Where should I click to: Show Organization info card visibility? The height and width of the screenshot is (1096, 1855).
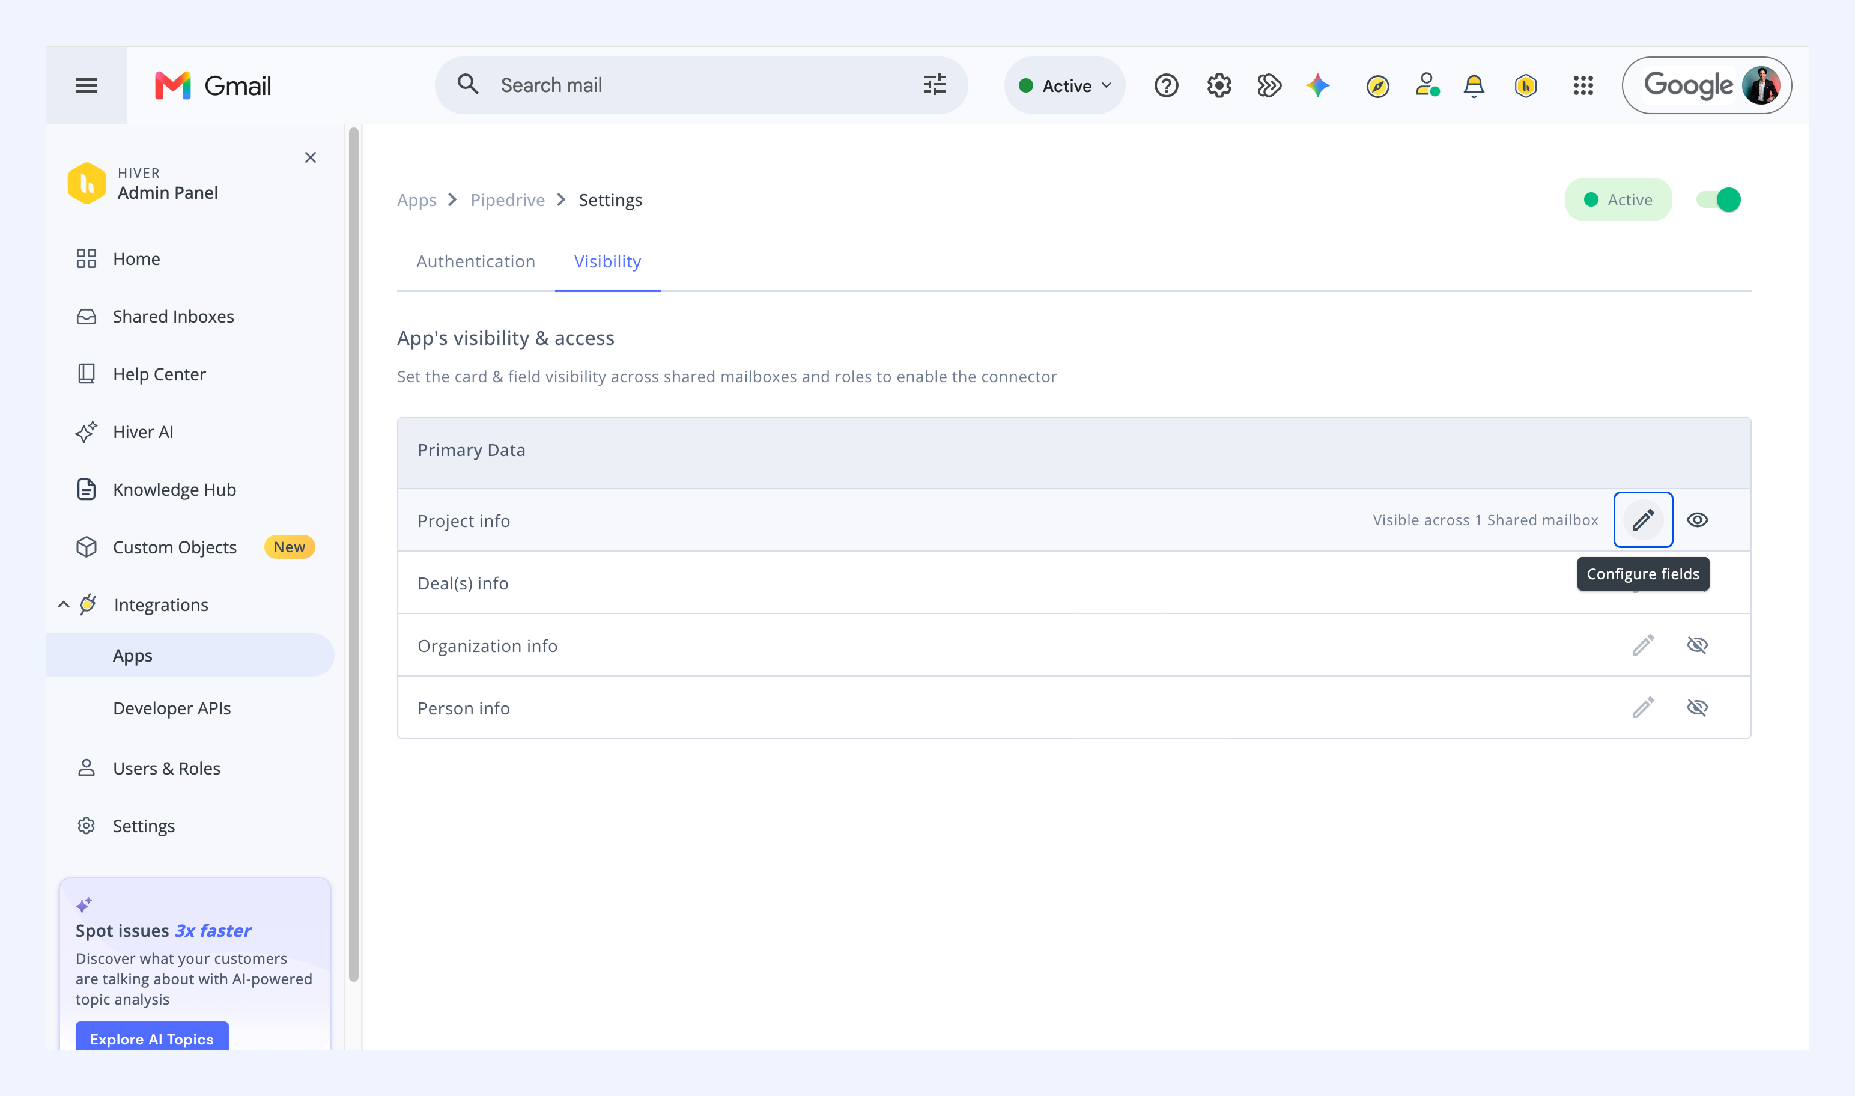[x=1698, y=645]
